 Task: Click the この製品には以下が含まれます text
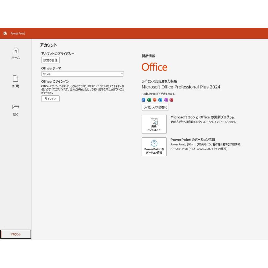(x=158, y=94)
